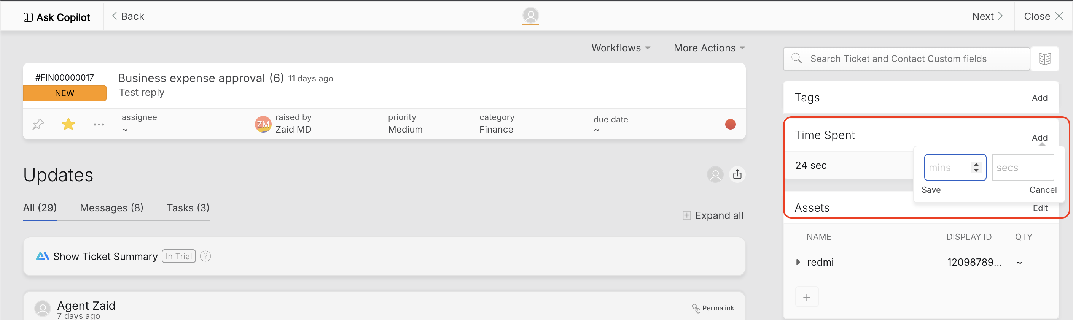This screenshot has height=320, width=1073.
Task: Click the red status dot indicator
Action: (x=730, y=124)
